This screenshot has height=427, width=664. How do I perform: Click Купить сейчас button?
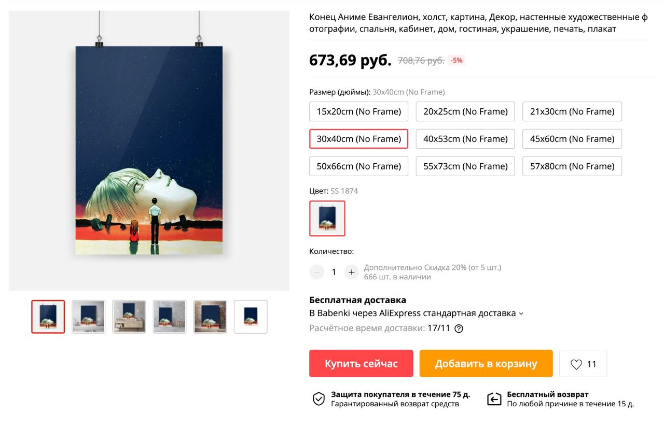(361, 364)
